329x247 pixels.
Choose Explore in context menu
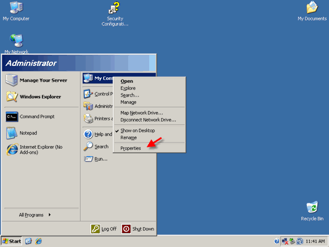pyautogui.click(x=149, y=88)
